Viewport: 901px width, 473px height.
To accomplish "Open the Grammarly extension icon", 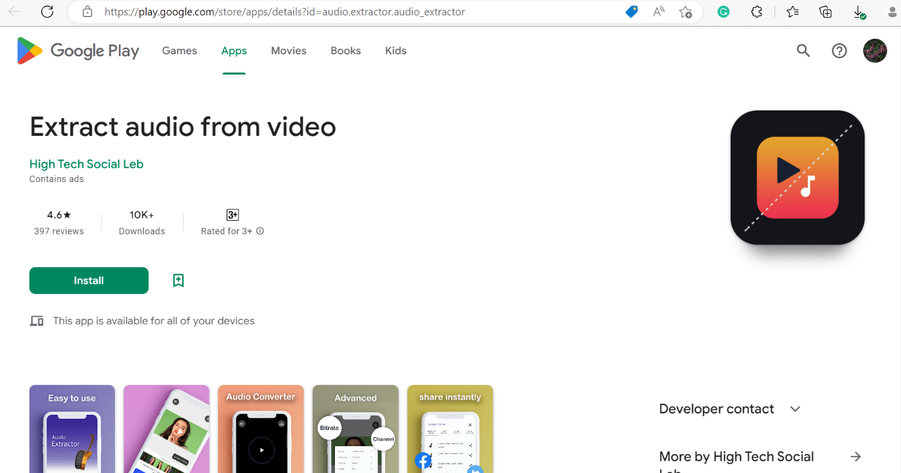I will (723, 12).
